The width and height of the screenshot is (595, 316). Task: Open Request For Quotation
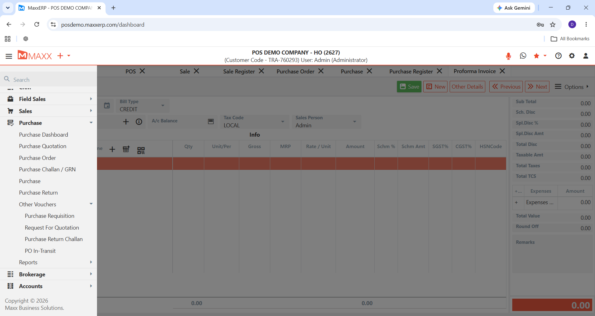[52, 228]
